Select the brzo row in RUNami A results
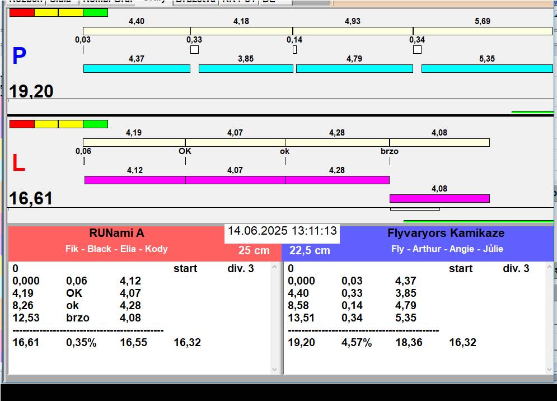 [78, 318]
